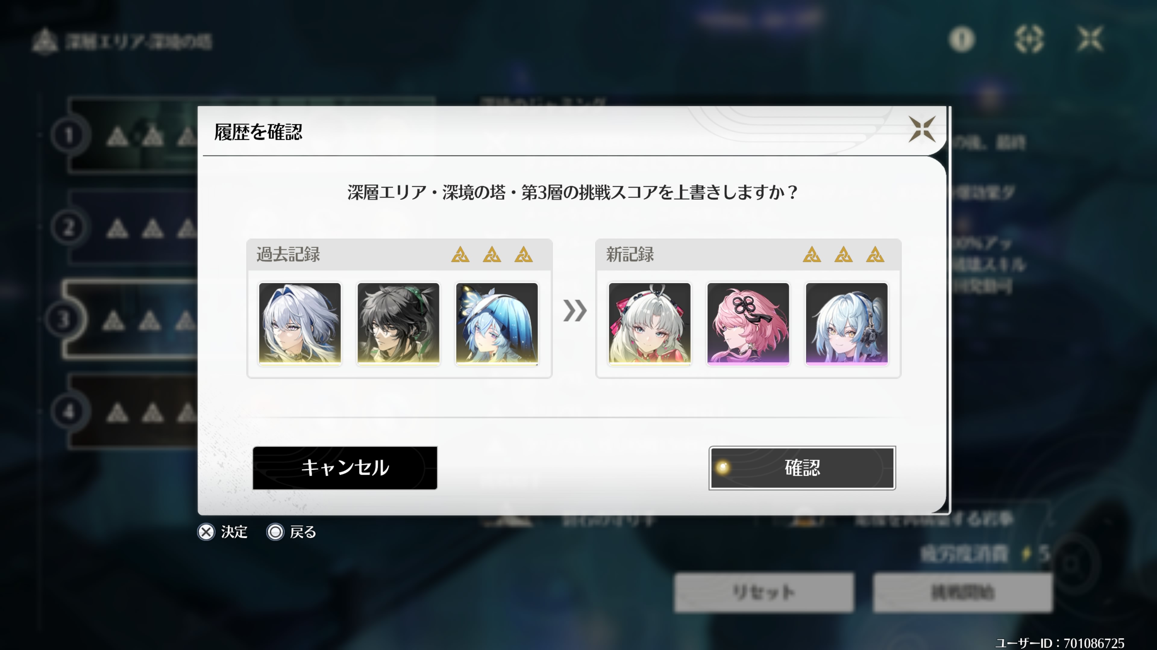Click third gold crest in 新記録

click(x=875, y=254)
